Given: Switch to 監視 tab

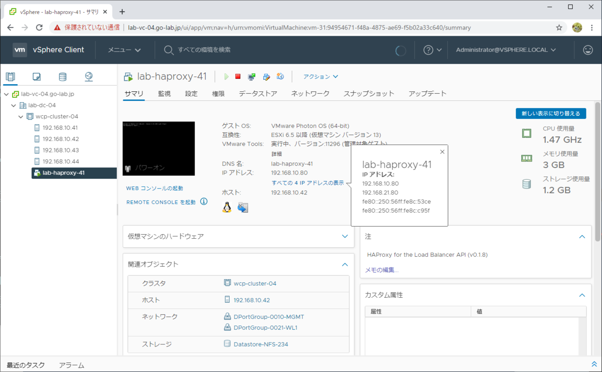Looking at the screenshot, I should (164, 94).
